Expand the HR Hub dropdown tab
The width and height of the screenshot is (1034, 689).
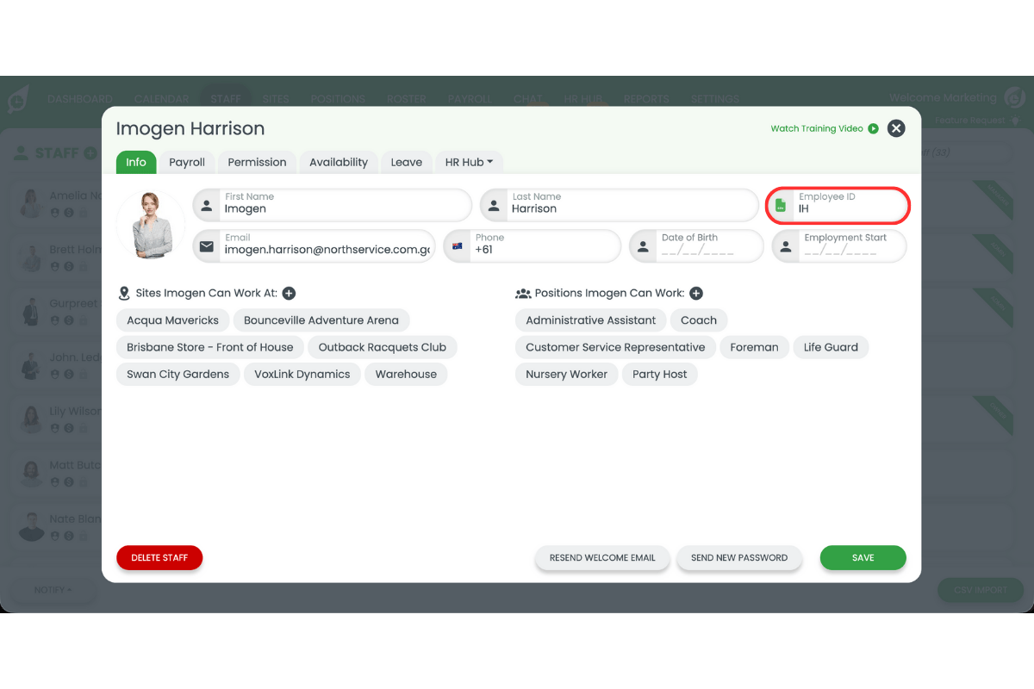coord(469,162)
